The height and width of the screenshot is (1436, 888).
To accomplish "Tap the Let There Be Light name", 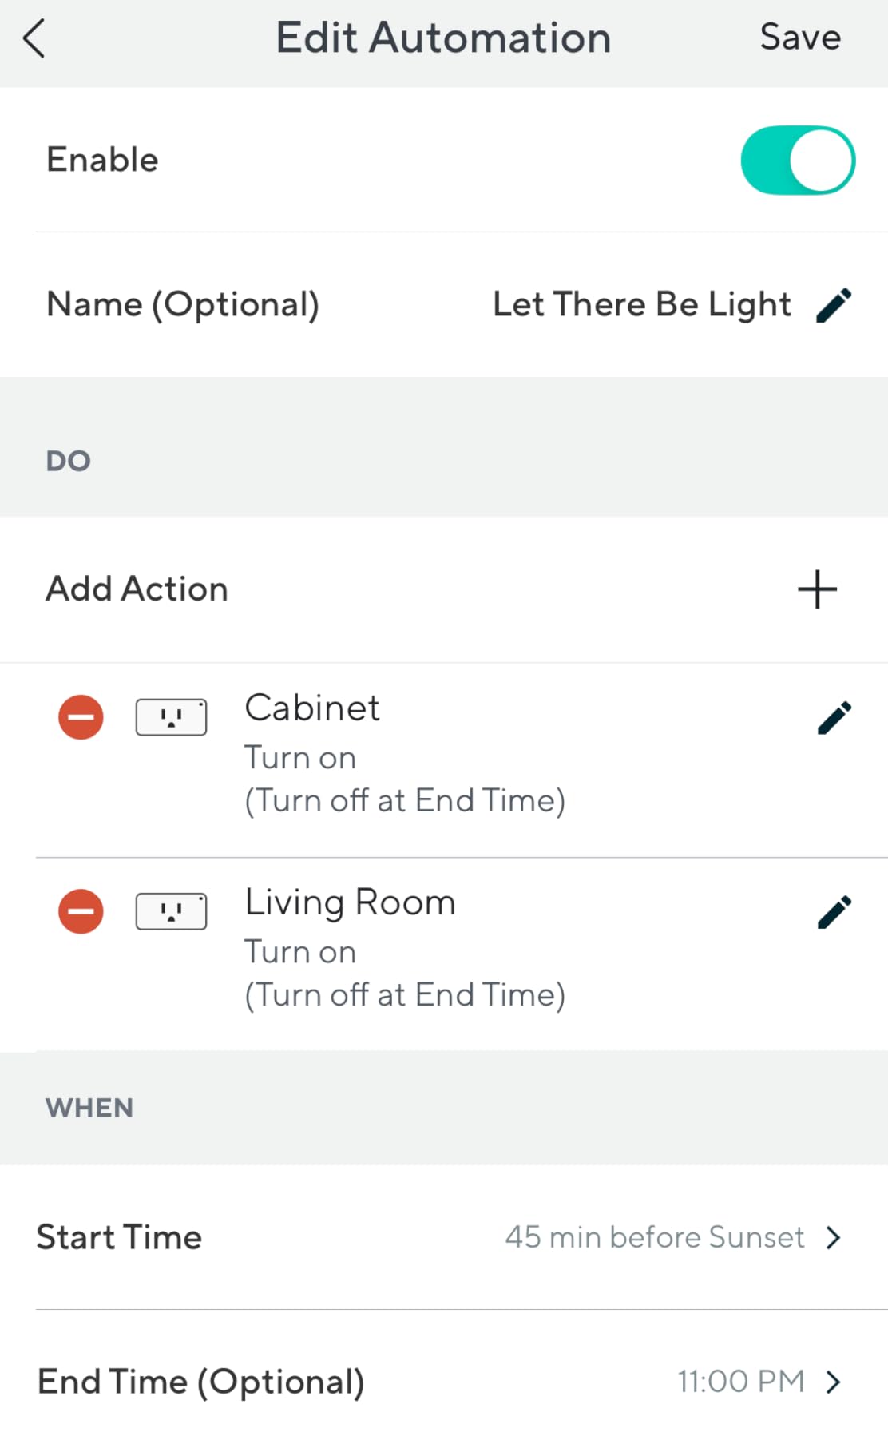I will point(641,305).
